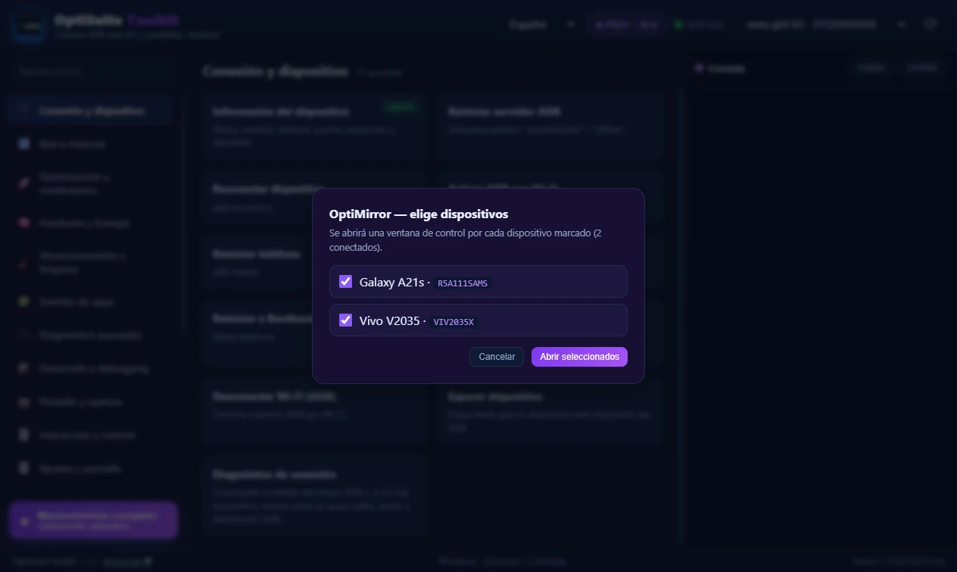Click the Vivo V2035 device name
The width and height of the screenshot is (957, 572).
pyautogui.click(x=389, y=320)
